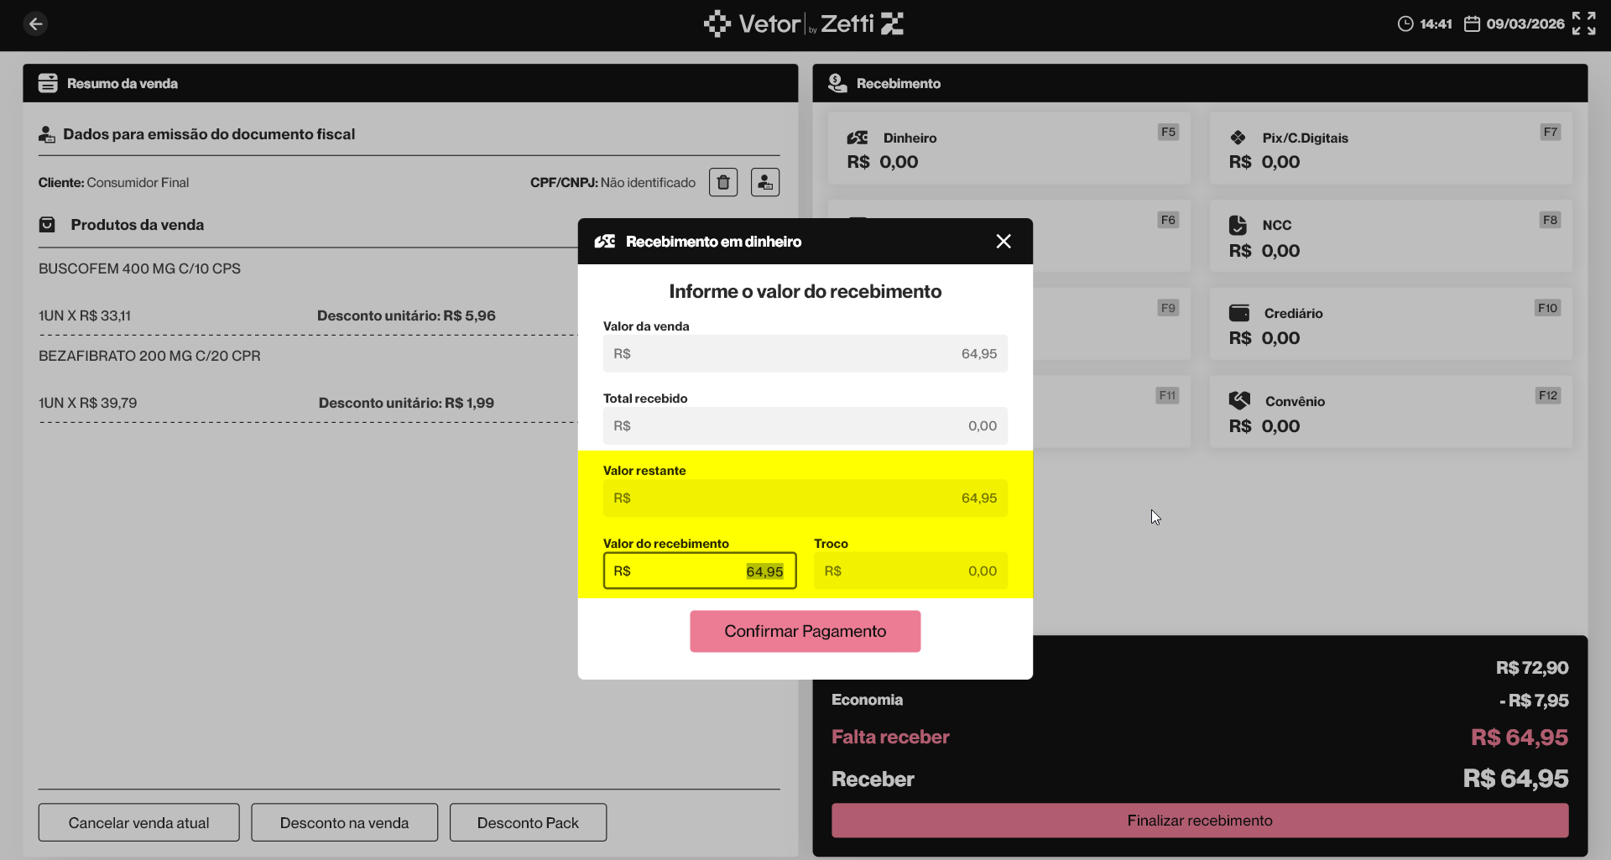Open Desconto na venda
1611x860 pixels.
[345, 822]
